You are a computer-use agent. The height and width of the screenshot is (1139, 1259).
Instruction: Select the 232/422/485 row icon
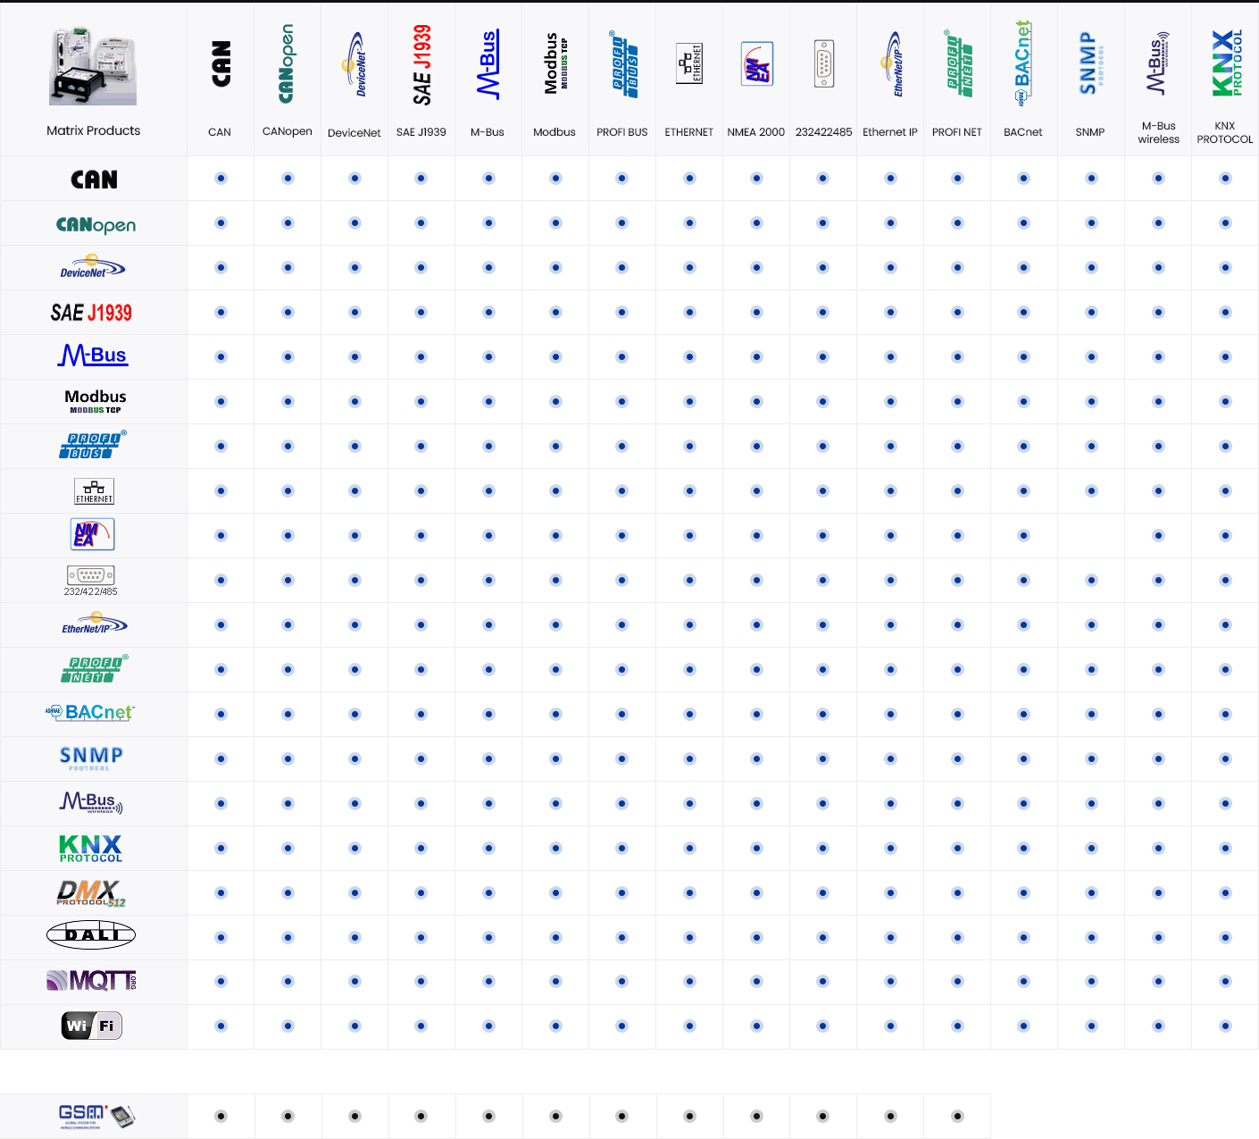91,581
